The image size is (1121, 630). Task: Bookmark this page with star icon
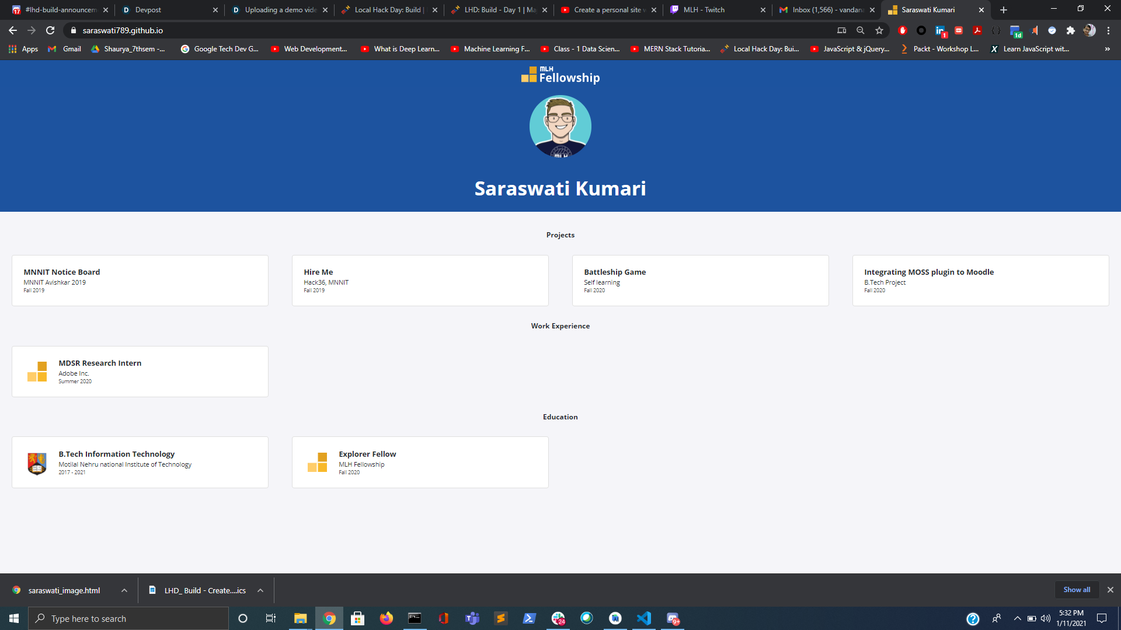tap(879, 30)
